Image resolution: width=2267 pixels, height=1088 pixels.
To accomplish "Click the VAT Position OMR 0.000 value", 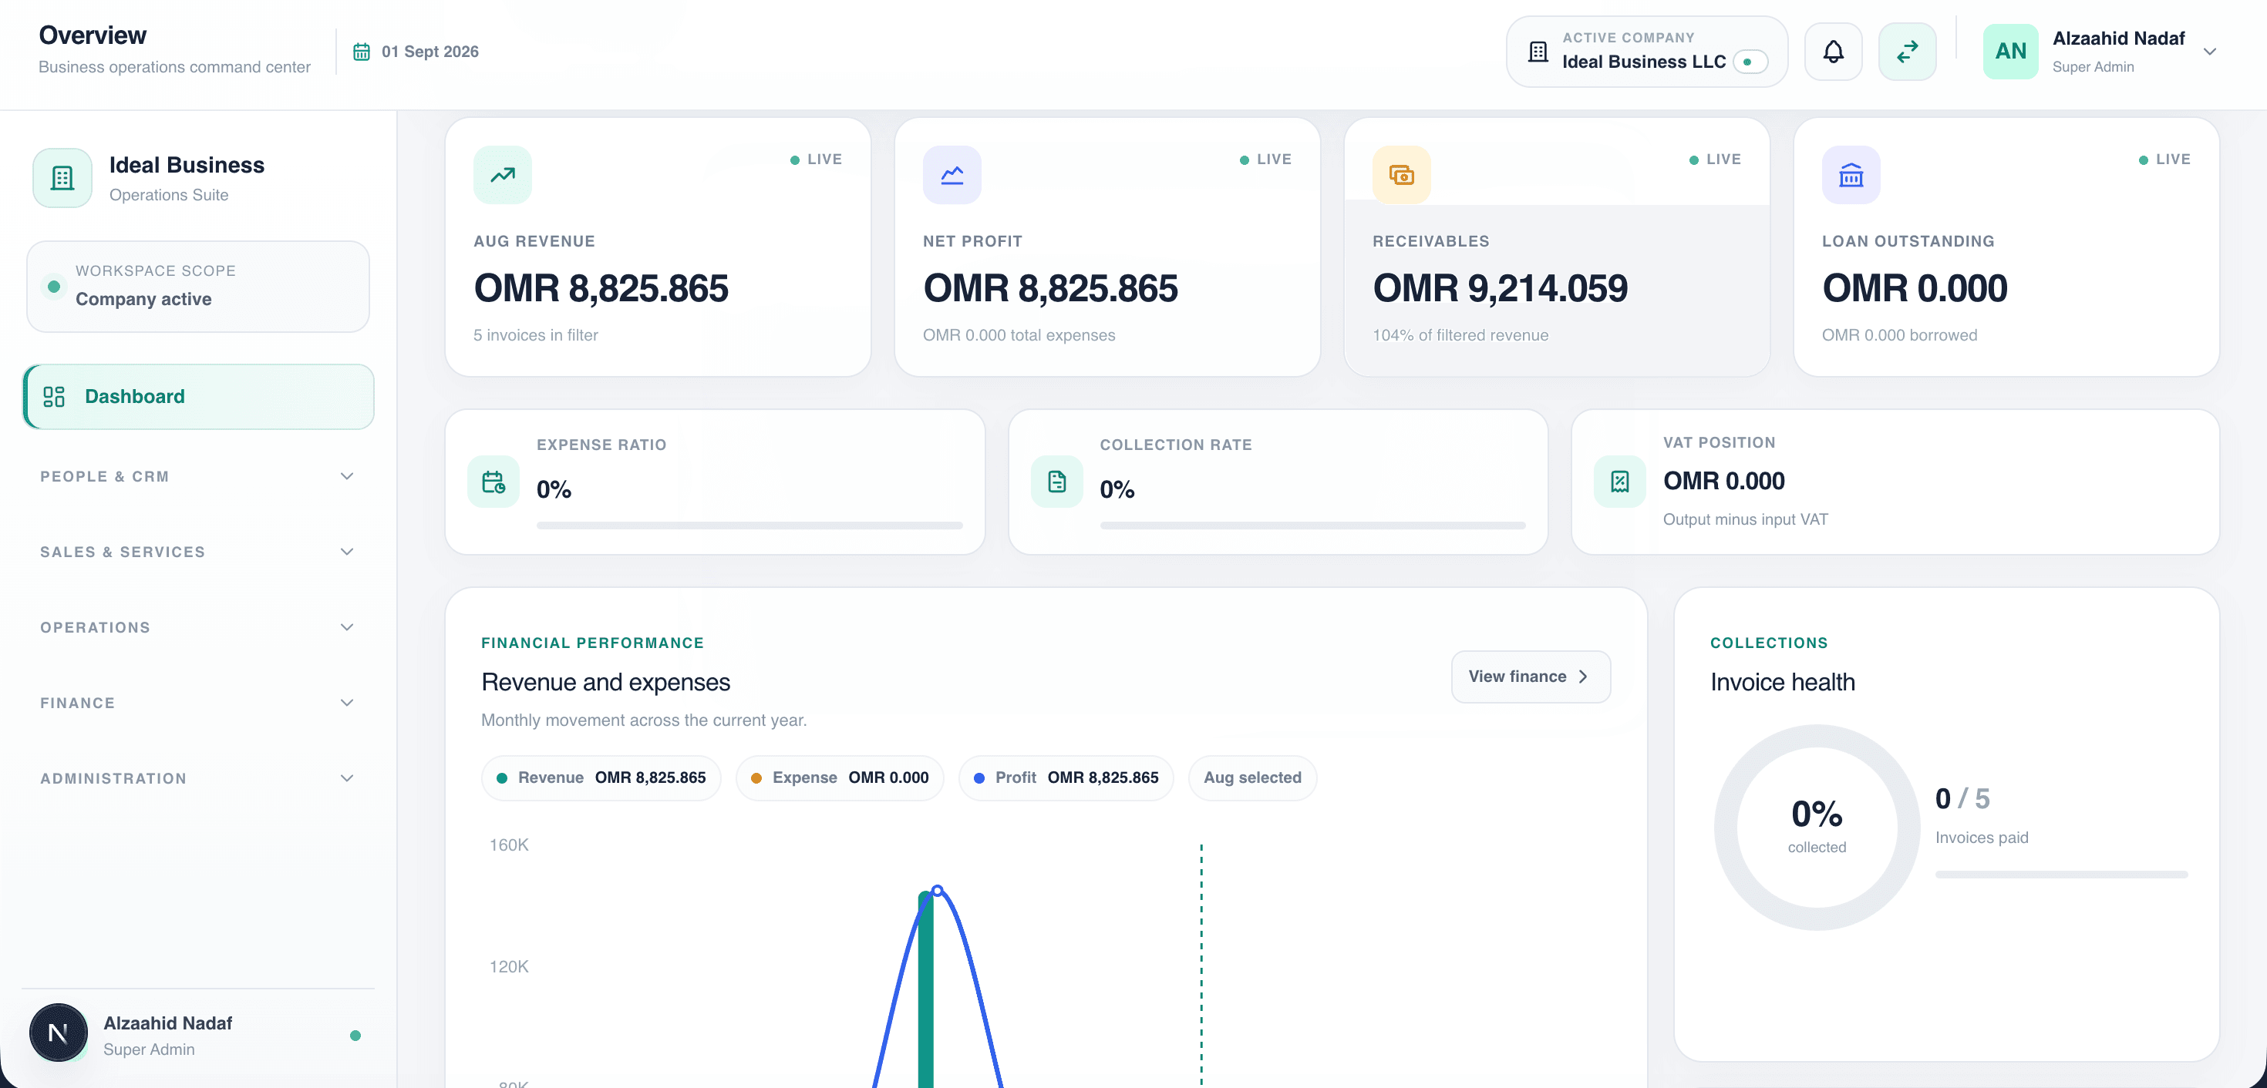I will (x=1723, y=481).
